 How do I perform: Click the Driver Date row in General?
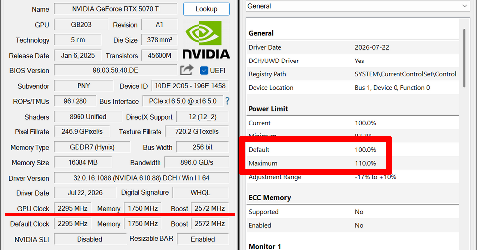pyautogui.click(x=353, y=47)
